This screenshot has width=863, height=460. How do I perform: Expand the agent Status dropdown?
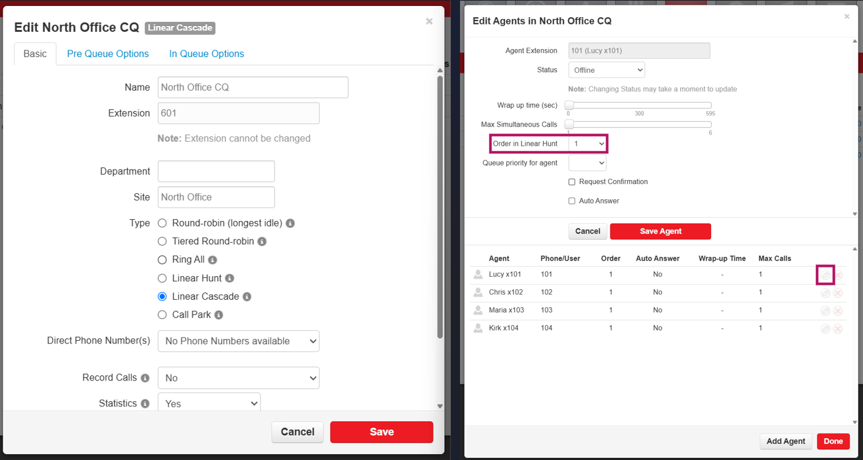(606, 70)
